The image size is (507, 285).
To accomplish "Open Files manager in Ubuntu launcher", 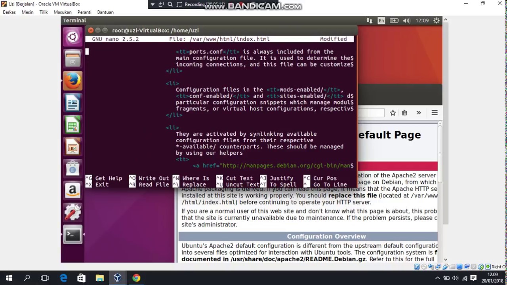I will 72,59.
